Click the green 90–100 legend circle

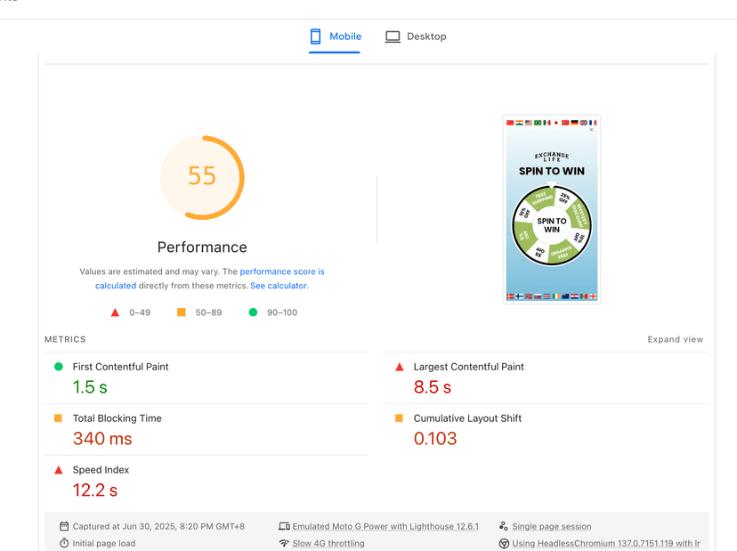coord(253,312)
